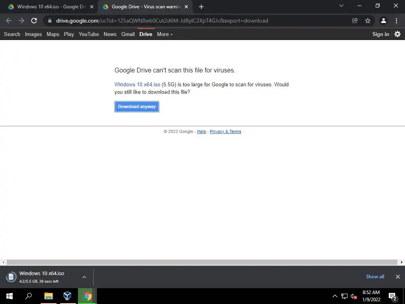Select Drive in the Google bar
The height and width of the screenshot is (304, 405).
pos(146,34)
